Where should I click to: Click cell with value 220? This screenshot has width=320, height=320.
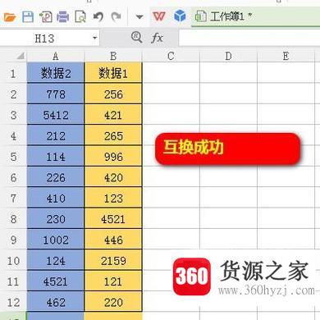(x=113, y=302)
